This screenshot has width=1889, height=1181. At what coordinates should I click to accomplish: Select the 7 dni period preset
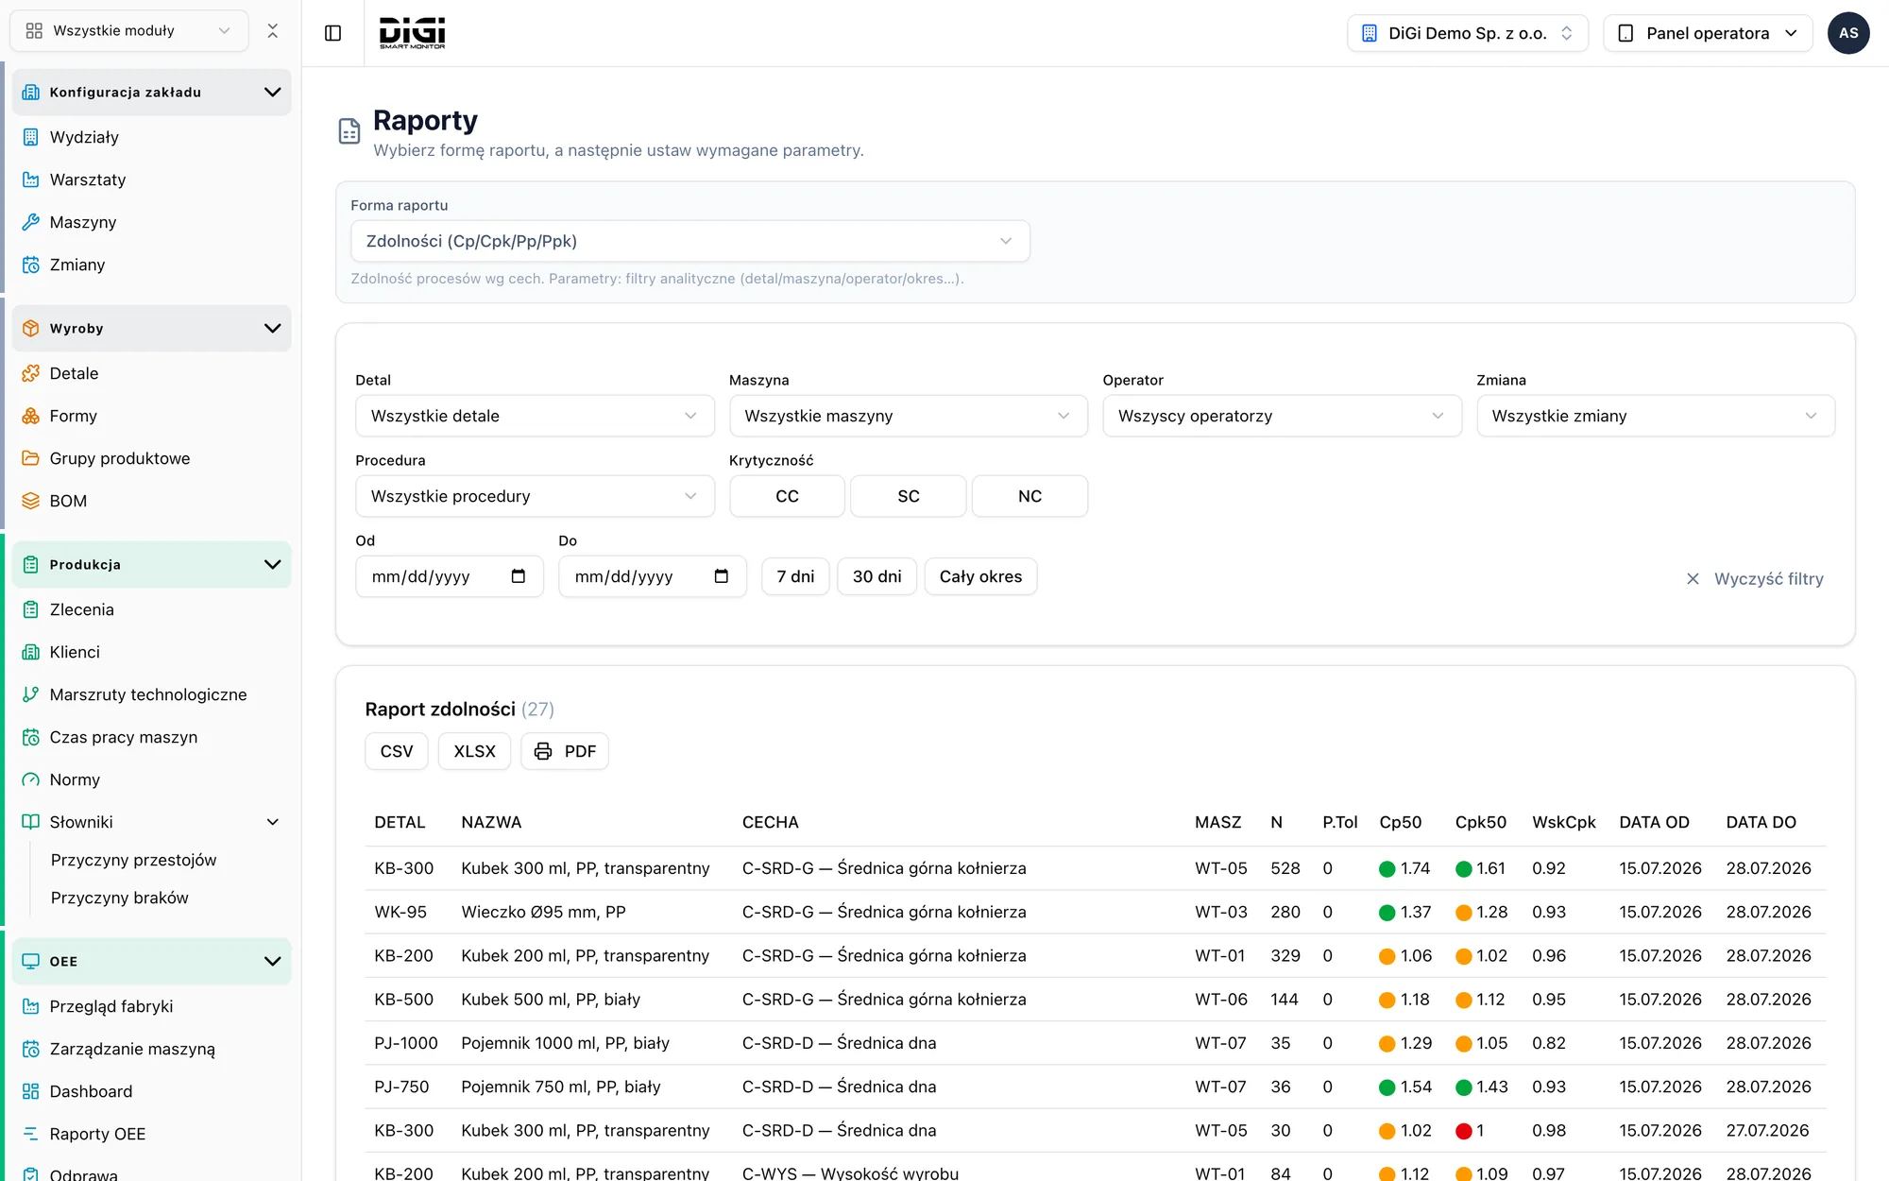click(x=795, y=576)
